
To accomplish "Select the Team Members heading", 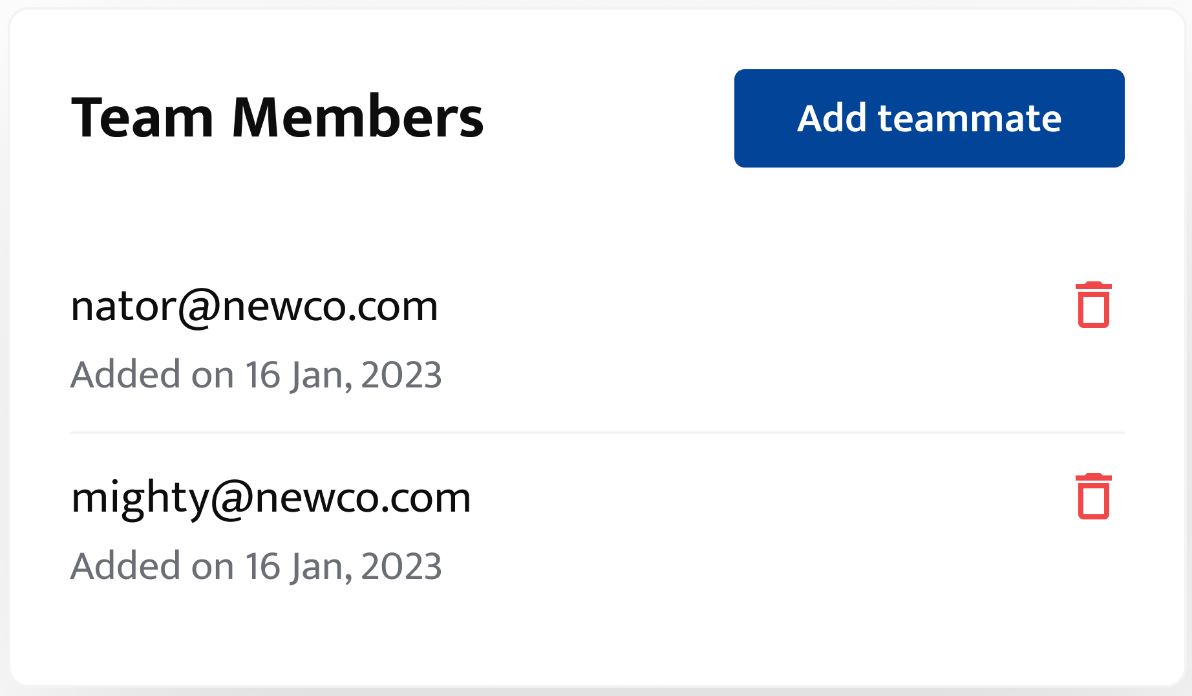I will click(277, 118).
